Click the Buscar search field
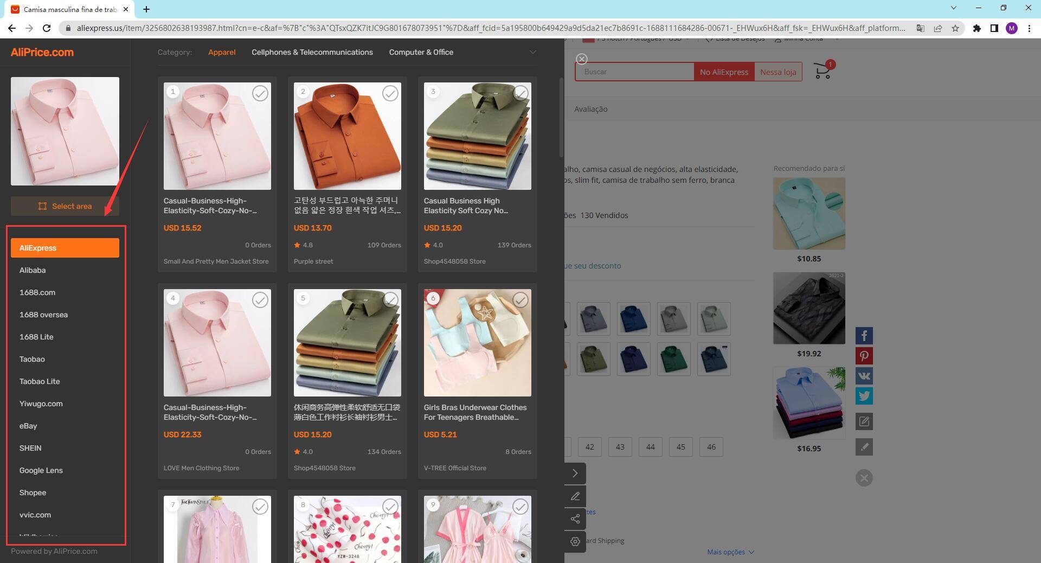This screenshot has height=563, width=1041. click(634, 72)
